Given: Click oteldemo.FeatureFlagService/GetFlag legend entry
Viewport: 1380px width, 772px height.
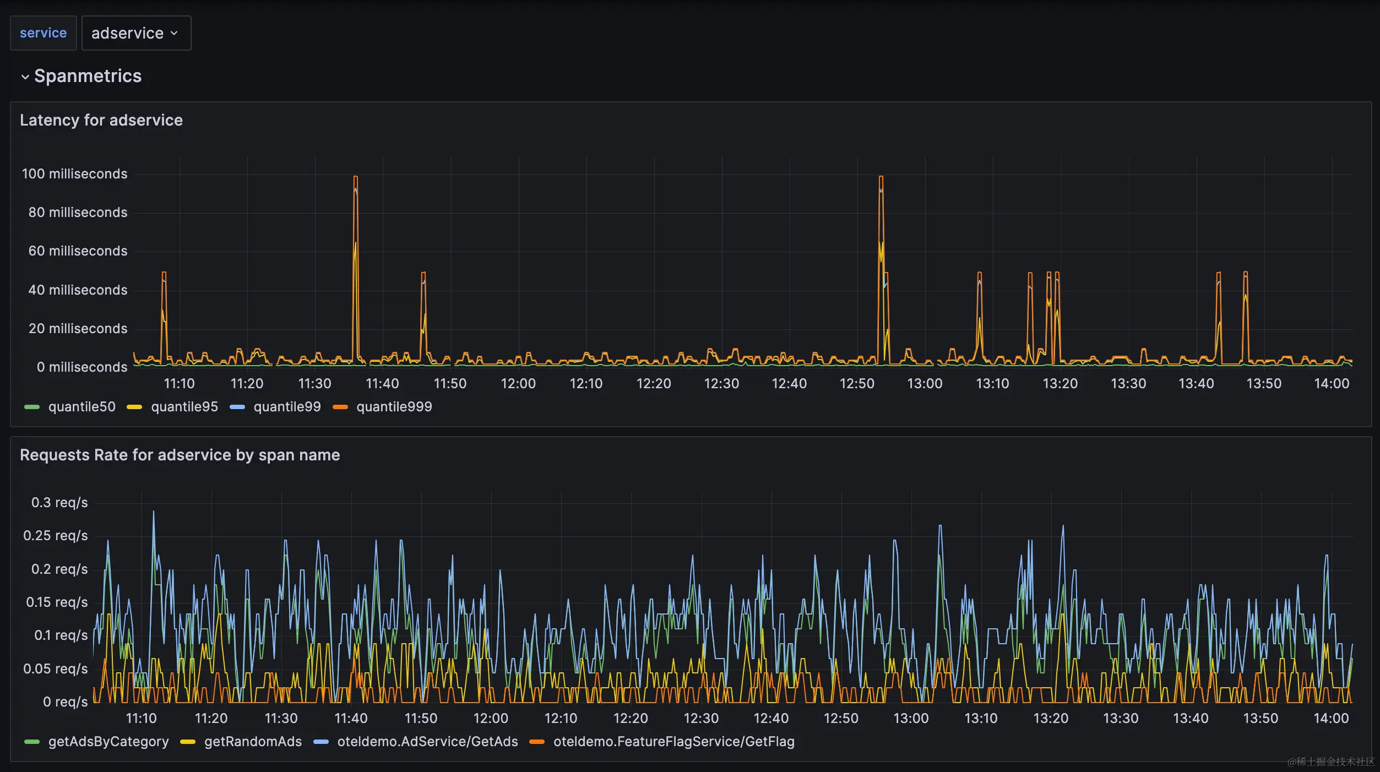Looking at the screenshot, I should click(673, 742).
